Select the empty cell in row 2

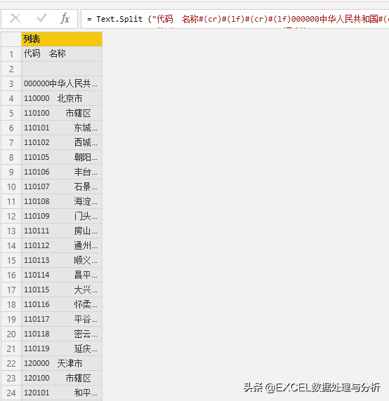(62, 69)
